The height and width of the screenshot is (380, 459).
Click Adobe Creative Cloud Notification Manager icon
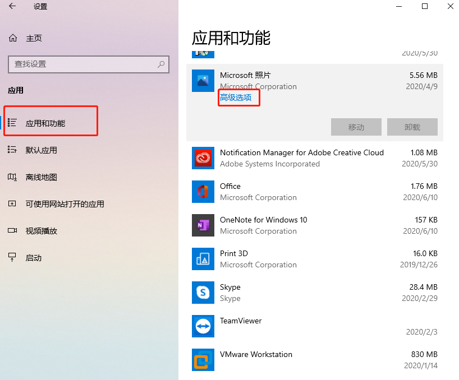pos(203,158)
